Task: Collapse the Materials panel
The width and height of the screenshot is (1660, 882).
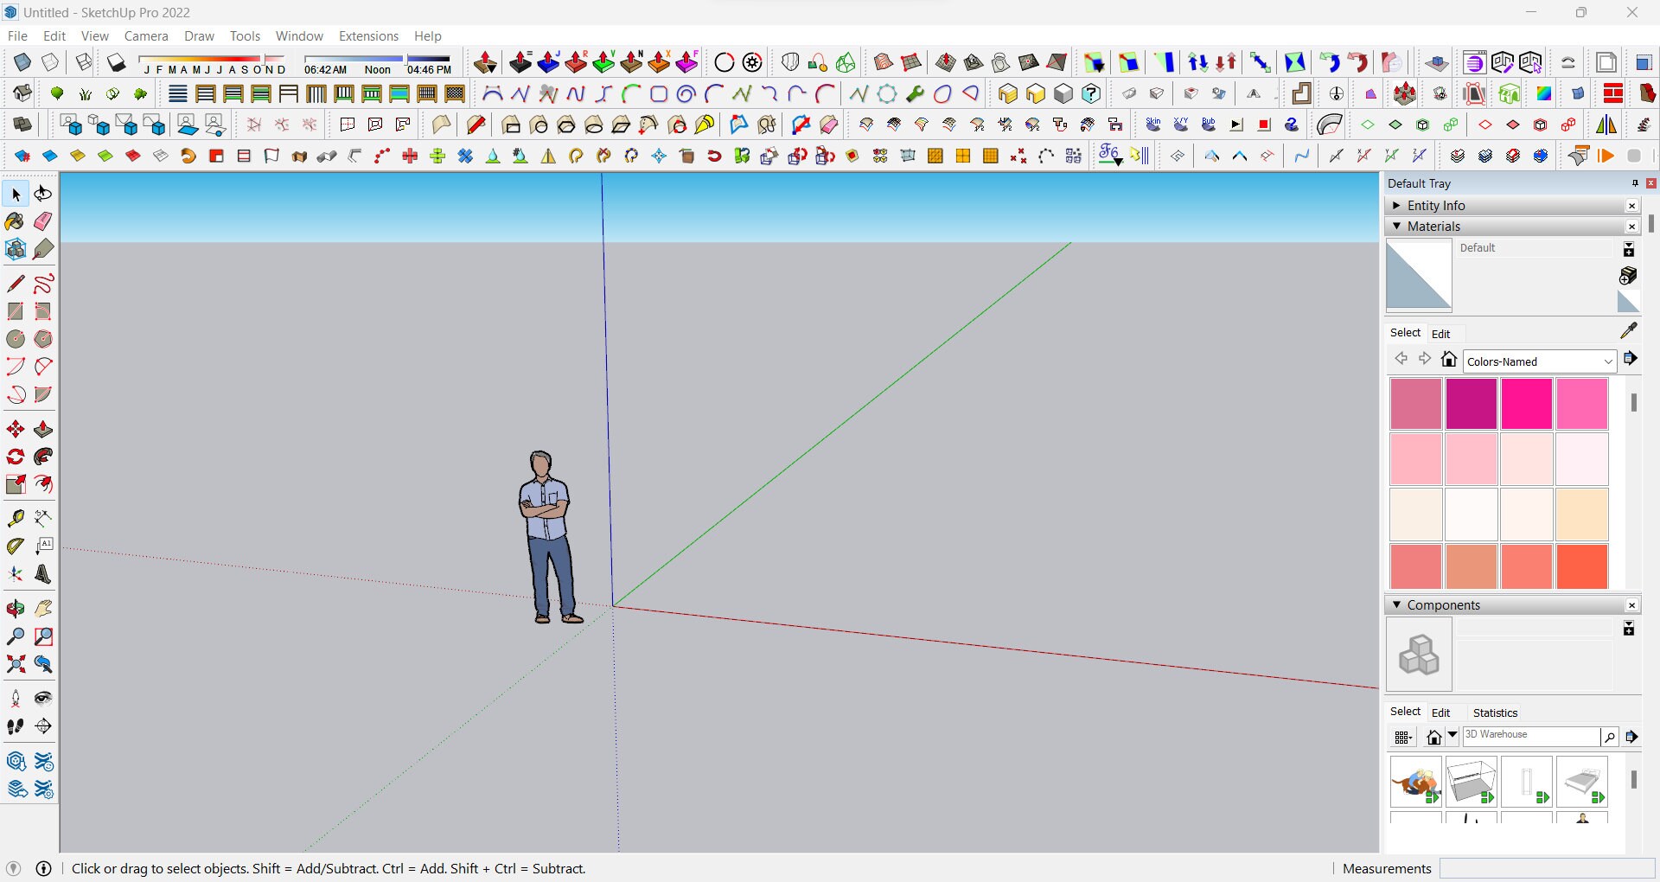Action: pos(1397,226)
